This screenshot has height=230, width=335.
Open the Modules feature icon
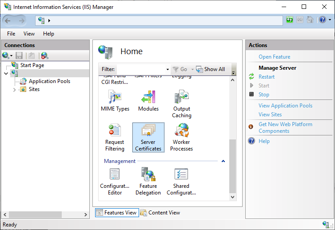coord(148,100)
